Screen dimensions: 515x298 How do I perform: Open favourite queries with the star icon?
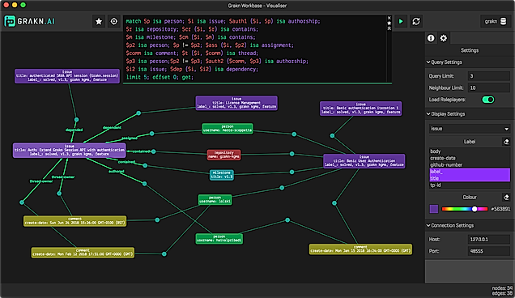[99, 21]
